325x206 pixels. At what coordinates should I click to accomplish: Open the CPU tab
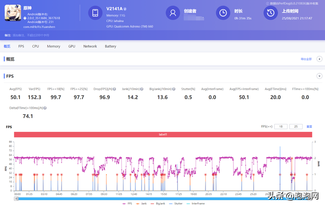point(36,46)
